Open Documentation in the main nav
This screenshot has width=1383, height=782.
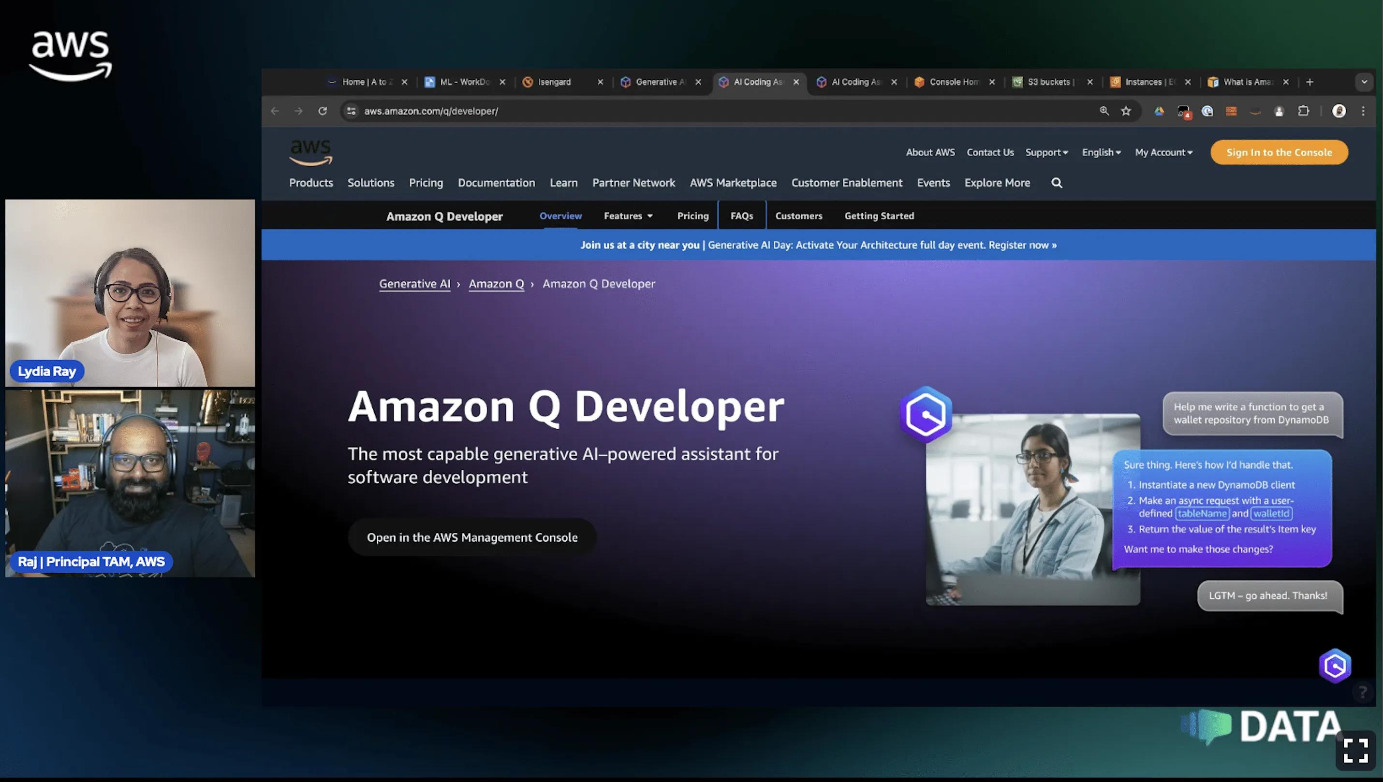497,183
